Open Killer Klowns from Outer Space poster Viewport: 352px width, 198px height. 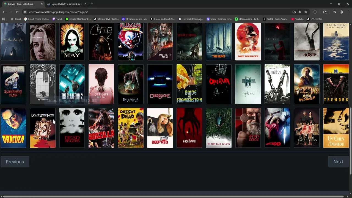131,42
